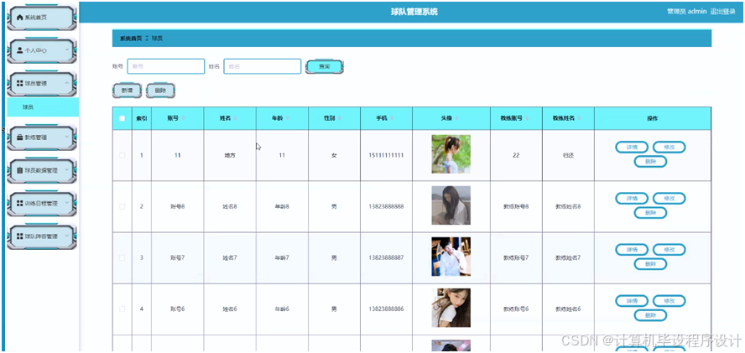Expand the 个人中心 menu chevron
Viewport: 745px width, 353px height.
pos(67,49)
